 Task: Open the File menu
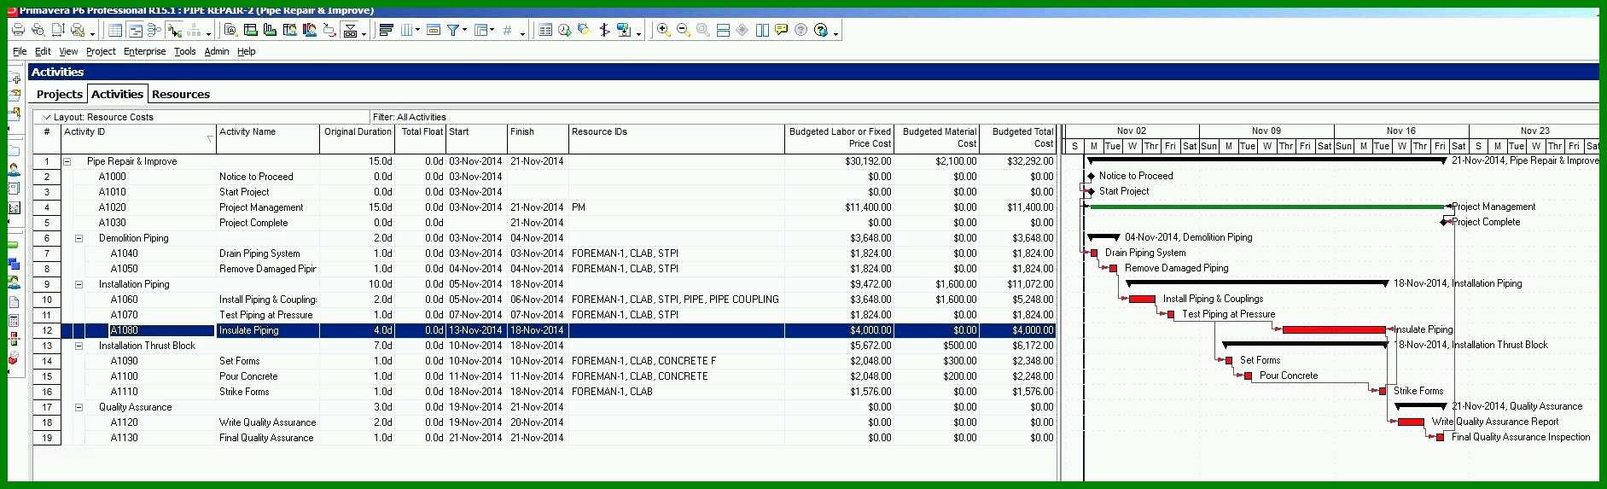(x=20, y=51)
